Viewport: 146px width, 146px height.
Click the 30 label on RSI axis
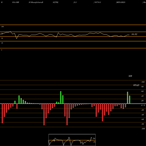pyautogui.click(x=2, y=43)
